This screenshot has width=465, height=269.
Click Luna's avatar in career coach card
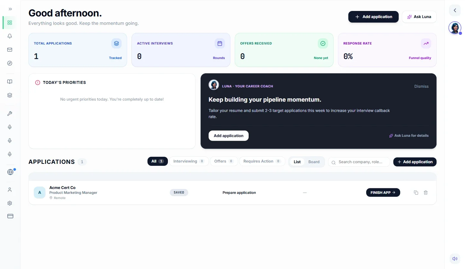pyautogui.click(x=214, y=85)
